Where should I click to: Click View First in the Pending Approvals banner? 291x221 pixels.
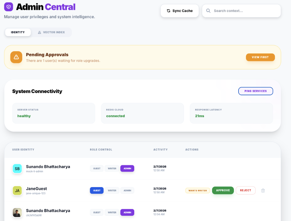260,57
